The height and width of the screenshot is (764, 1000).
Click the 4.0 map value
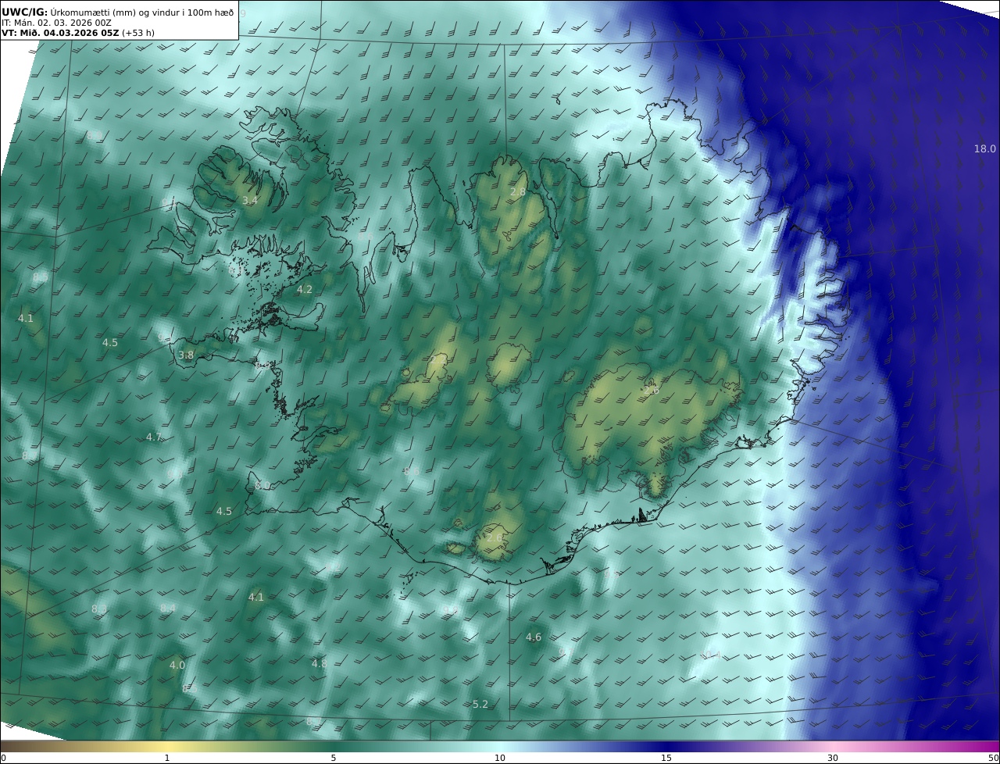pyautogui.click(x=177, y=665)
